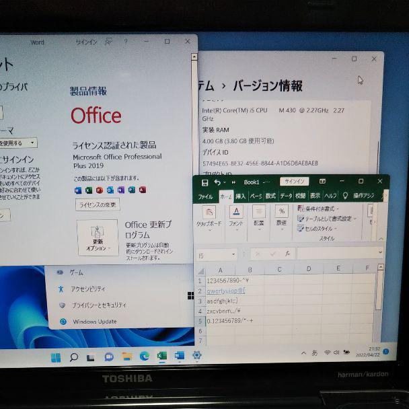Click the insert function fx icon
This screenshot has width=409, height=409.
[x=287, y=254]
